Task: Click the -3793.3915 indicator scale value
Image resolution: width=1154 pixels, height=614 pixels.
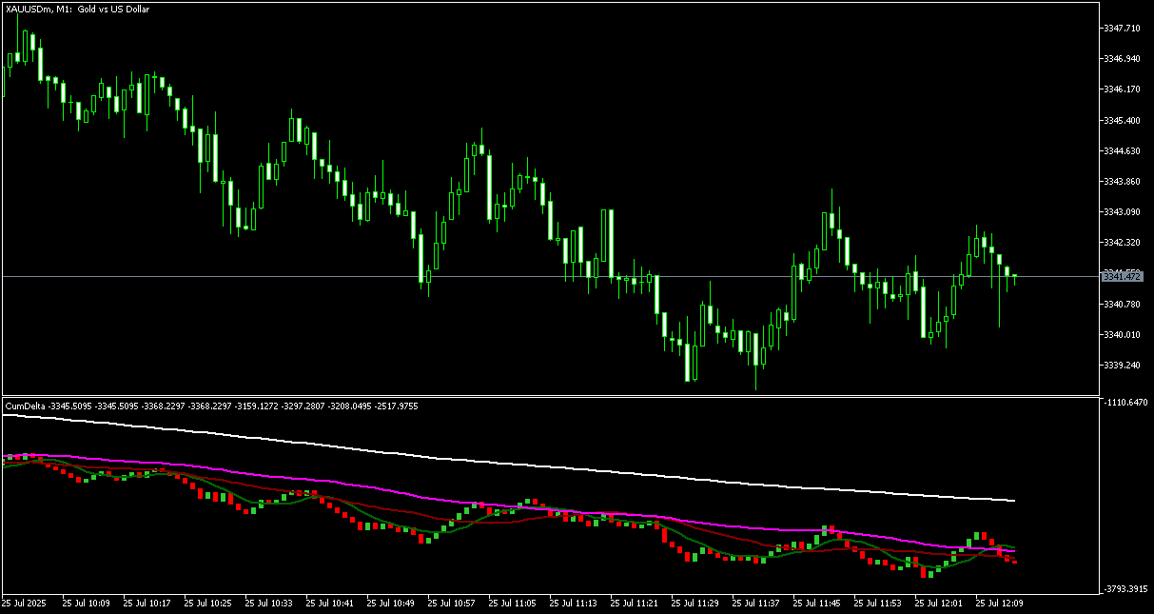Action: (1125, 589)
